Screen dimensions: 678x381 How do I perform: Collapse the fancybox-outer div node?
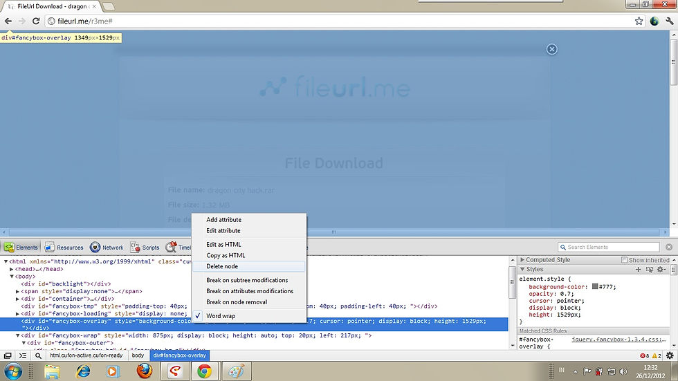pyautogui.click(x=24, y=343)
